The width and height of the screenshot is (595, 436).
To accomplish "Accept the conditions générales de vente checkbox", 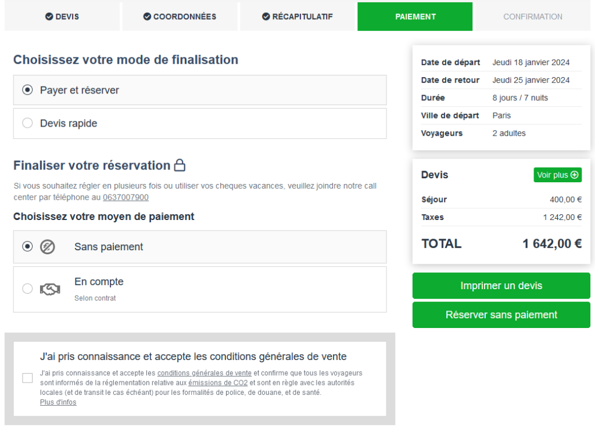I will click(27, 378).
